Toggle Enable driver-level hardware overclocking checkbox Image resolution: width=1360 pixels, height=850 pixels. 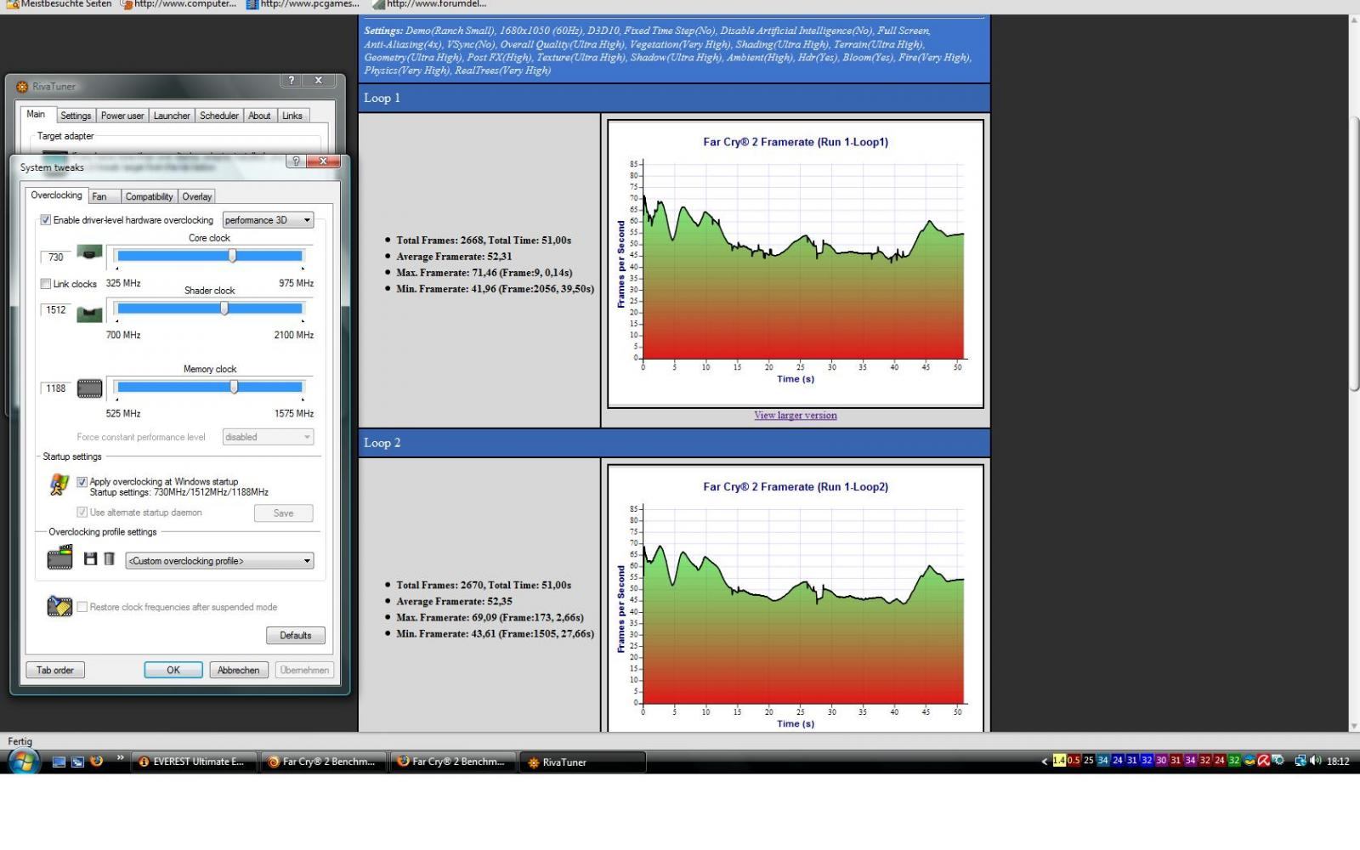(46, 219)
